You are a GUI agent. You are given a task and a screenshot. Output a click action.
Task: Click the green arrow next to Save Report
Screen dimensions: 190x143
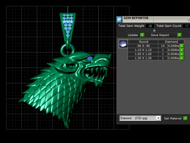[x=179, y=35]
